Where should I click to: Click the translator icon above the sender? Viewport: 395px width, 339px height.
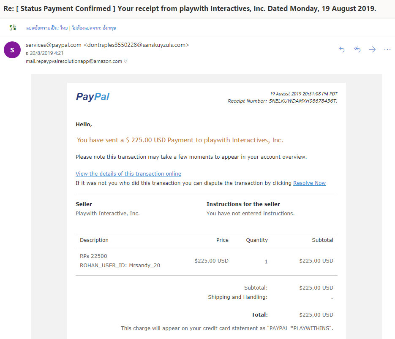click(x=13, y=28)
